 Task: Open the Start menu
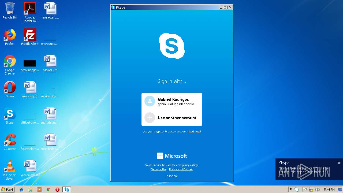(x=7, y=190)
